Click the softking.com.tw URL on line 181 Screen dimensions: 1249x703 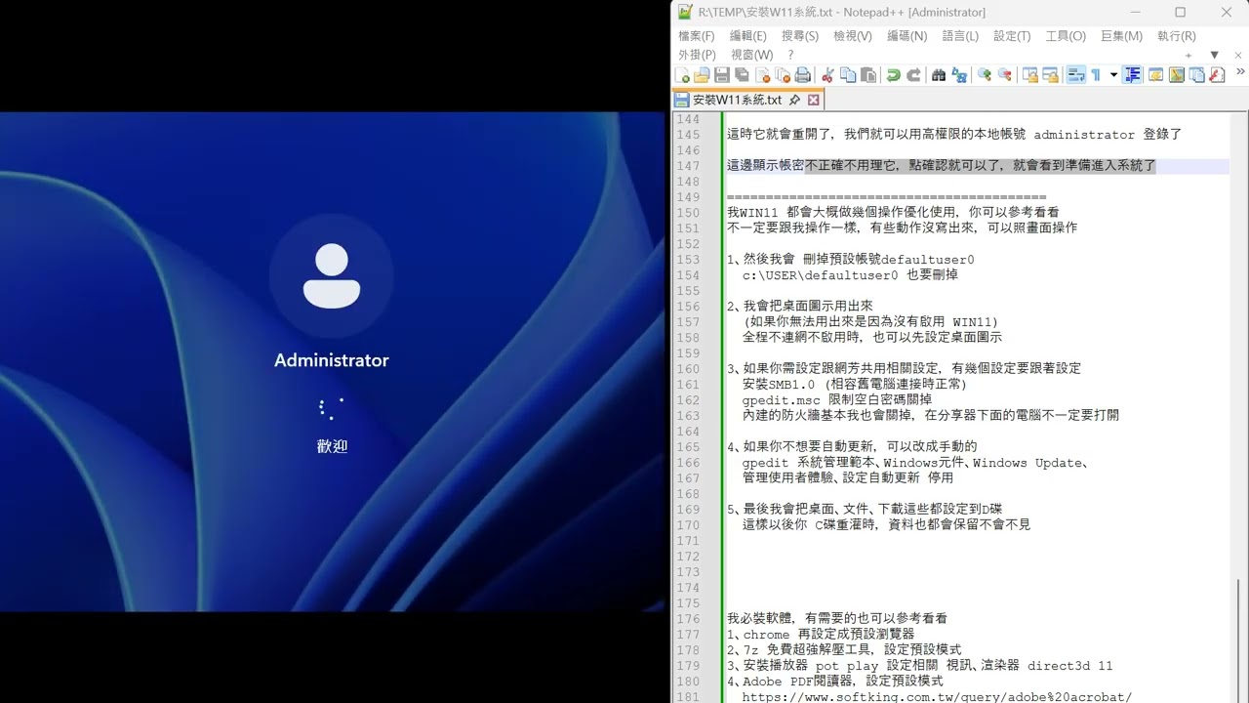pos(937,697)
